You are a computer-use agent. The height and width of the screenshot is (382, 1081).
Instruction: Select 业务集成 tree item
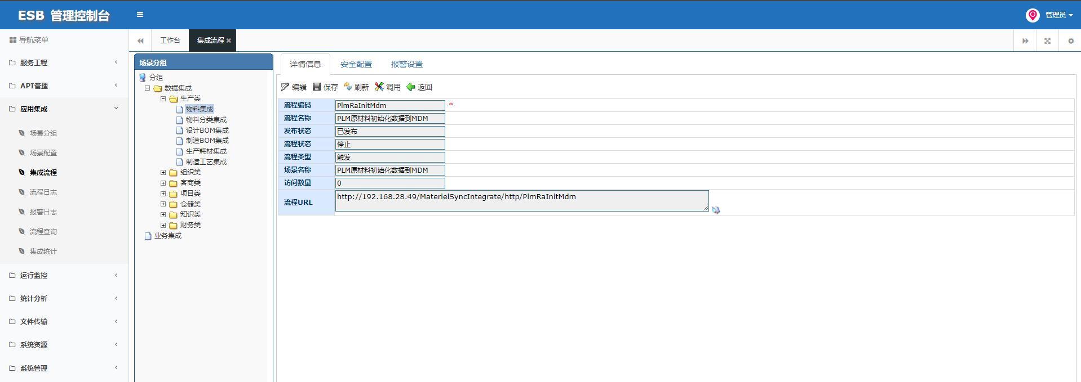(x=168, y=236)
